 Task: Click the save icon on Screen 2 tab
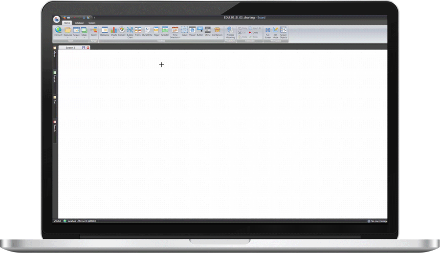84,48
